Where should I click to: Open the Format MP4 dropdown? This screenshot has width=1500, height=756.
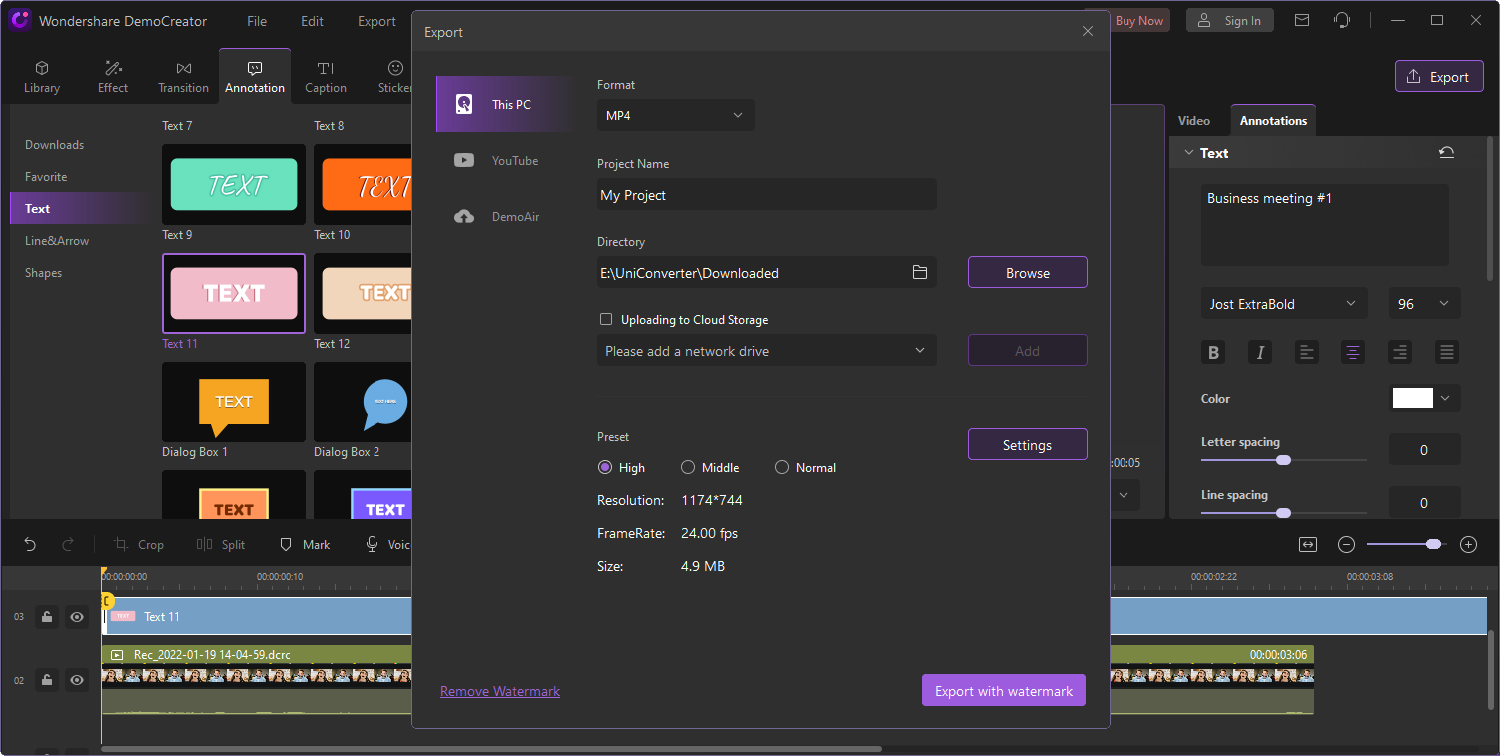click(x=676, y=115)
